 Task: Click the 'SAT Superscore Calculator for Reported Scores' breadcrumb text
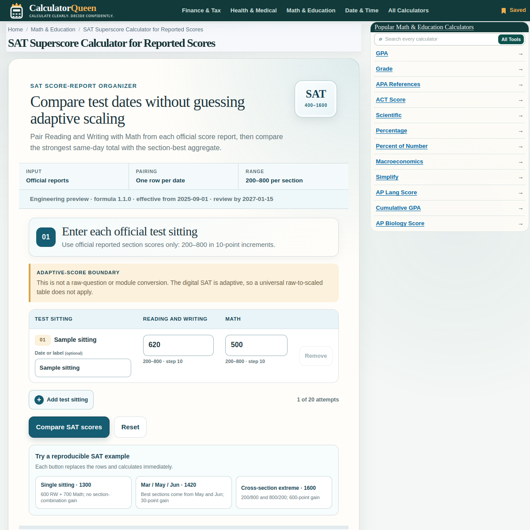(143, 30)
